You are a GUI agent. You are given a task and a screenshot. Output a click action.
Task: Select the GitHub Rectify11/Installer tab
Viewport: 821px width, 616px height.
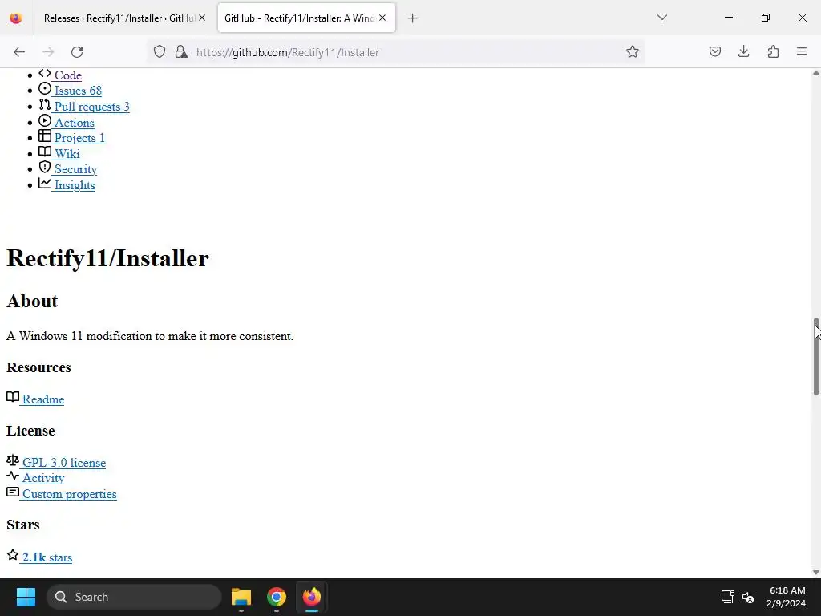298,18
